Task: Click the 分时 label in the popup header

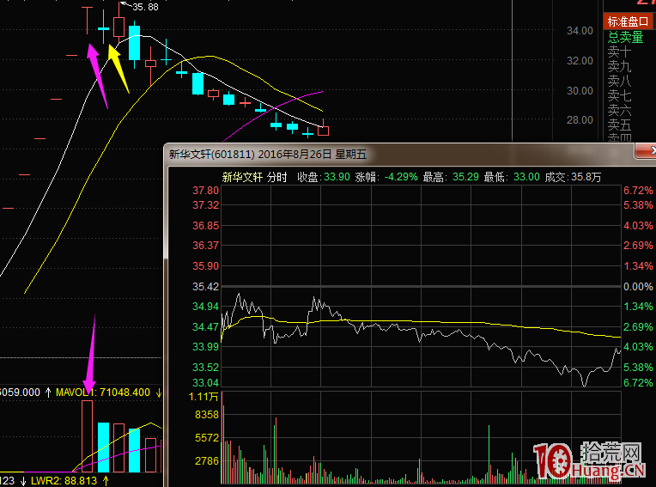Action: [277, 177]
